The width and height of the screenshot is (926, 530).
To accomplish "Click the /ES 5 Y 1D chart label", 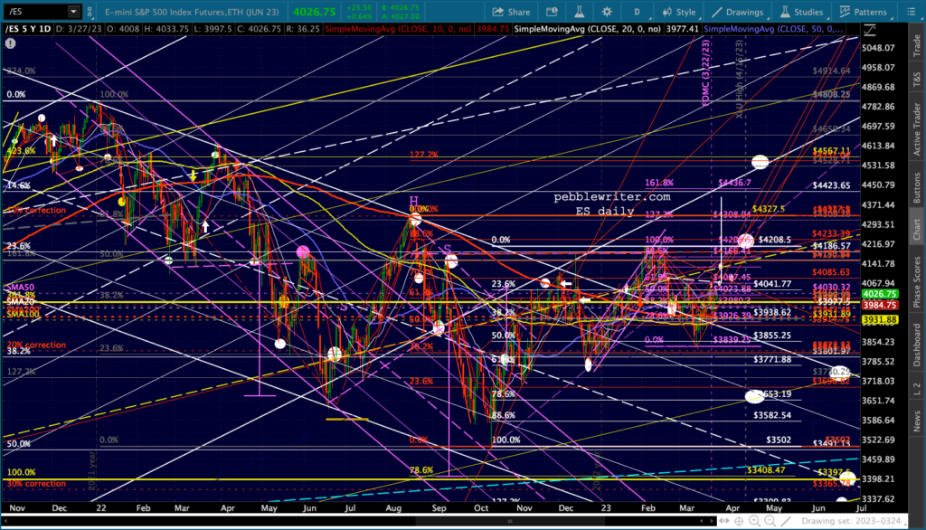I will pyautogui.click(x=28, y=29).
